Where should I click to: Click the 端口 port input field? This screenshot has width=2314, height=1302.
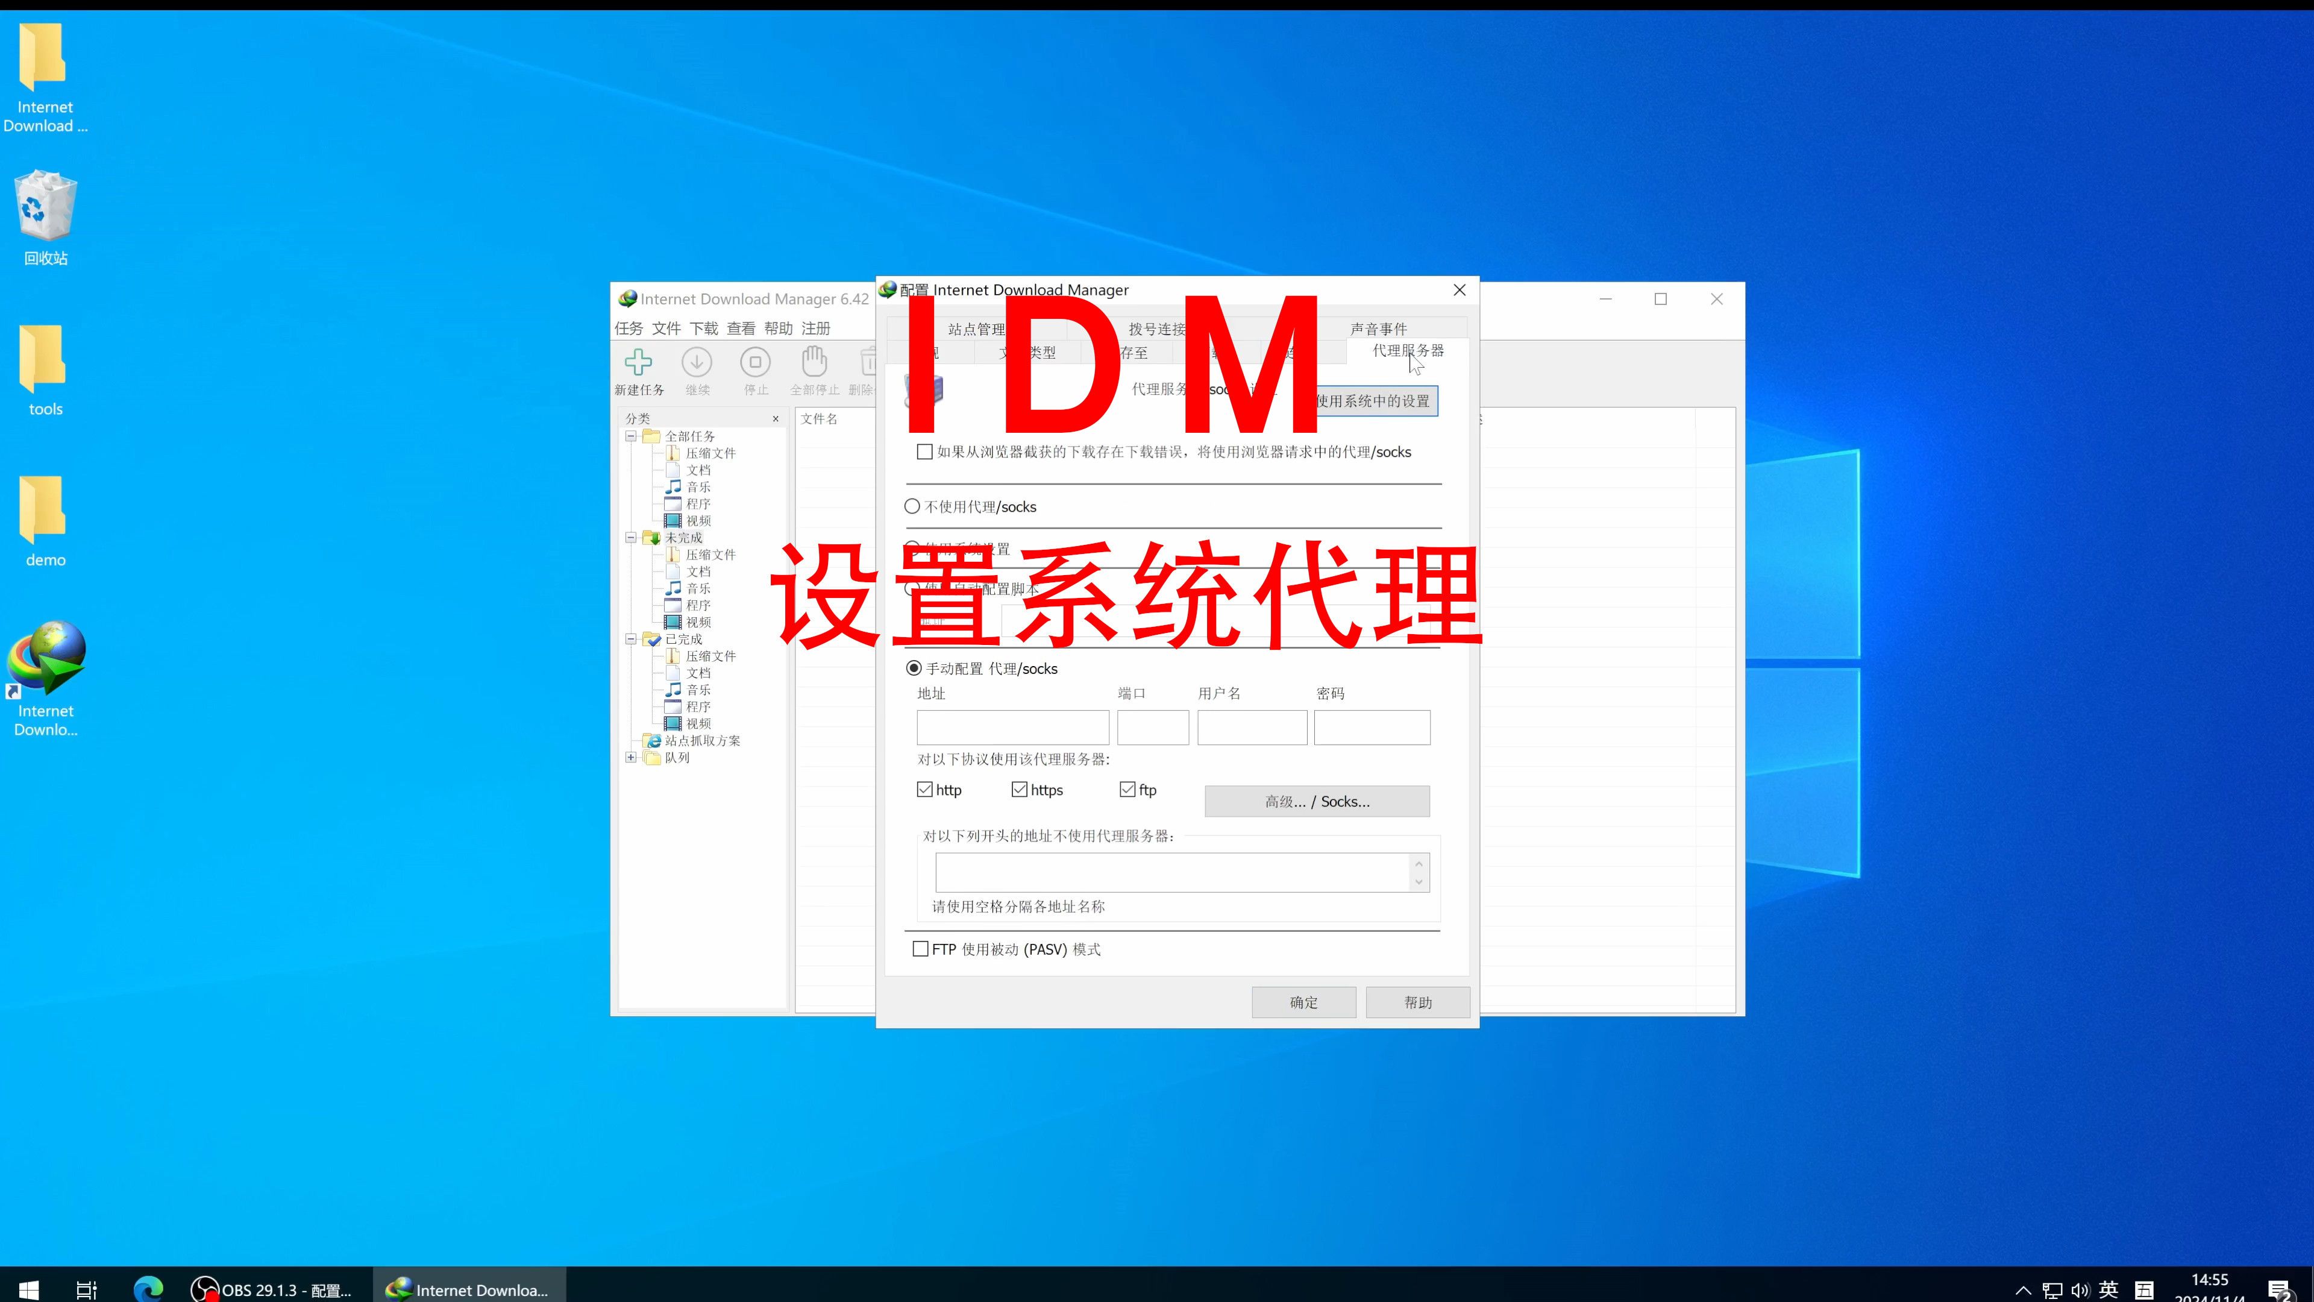(x=1153, y=728)
